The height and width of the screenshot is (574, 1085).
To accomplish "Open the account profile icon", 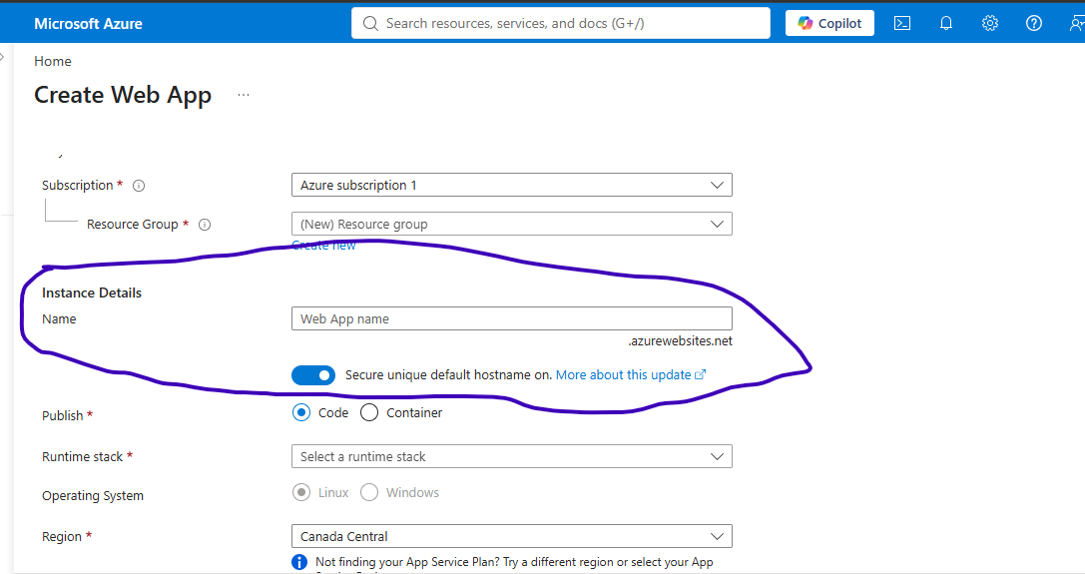I will pos(1077,24).
